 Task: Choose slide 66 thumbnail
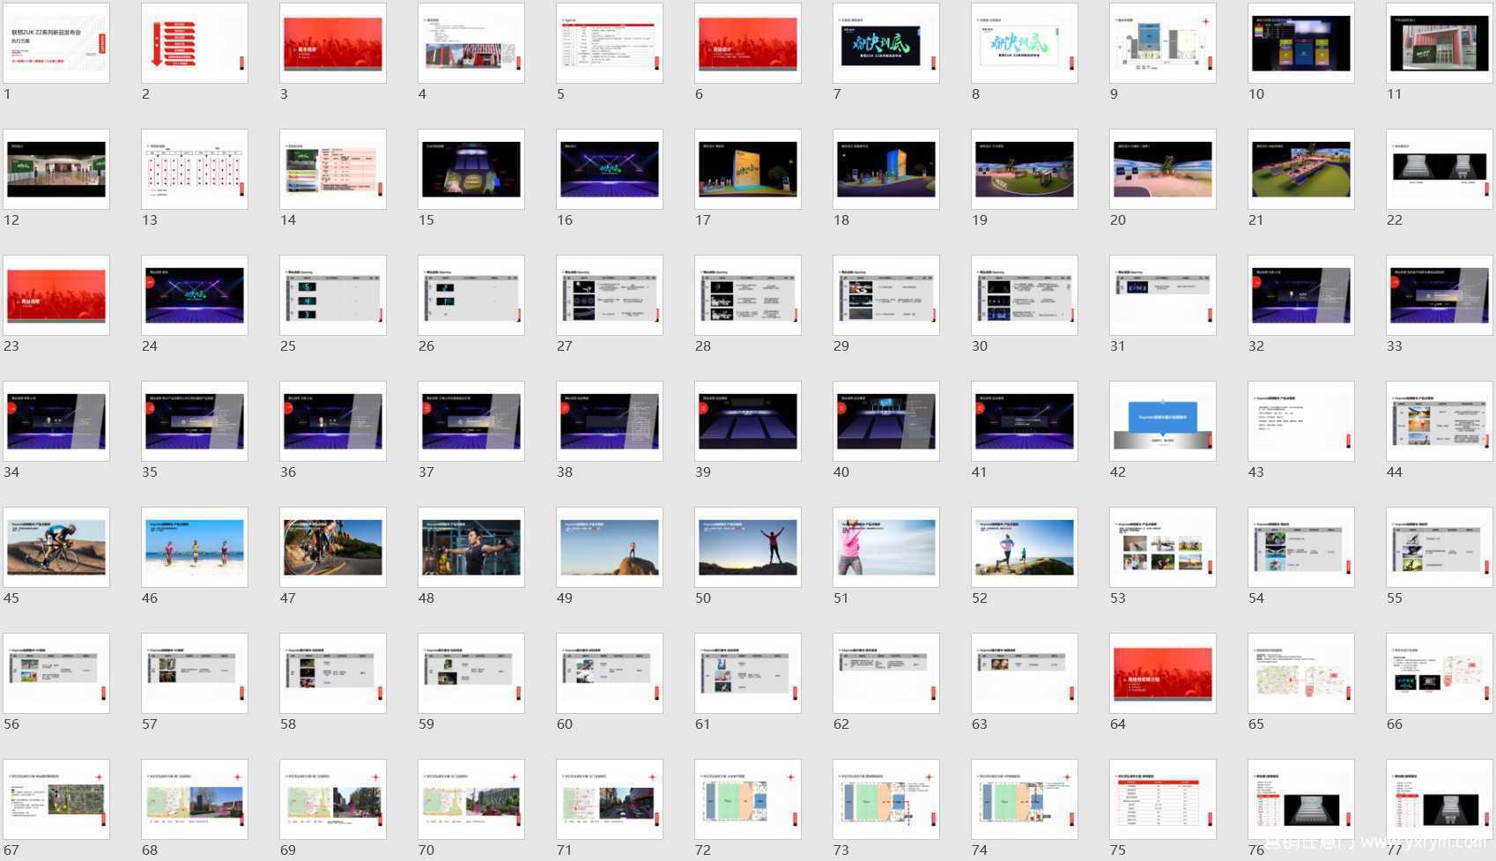click(1440, 673)
